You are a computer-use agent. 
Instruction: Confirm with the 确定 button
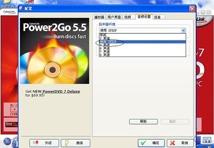tap(151, 143)
